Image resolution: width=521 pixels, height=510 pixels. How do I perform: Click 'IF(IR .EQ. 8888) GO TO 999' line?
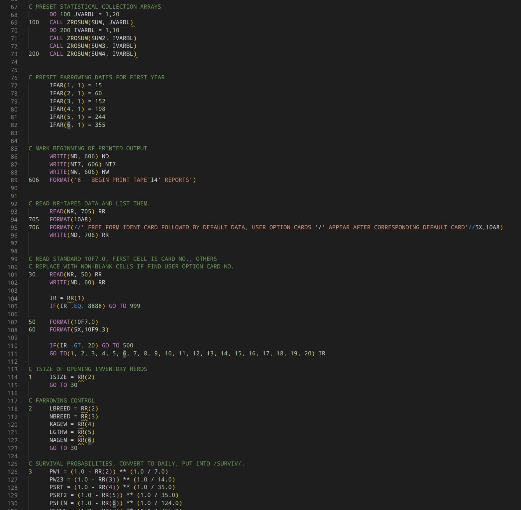[95, 306]
